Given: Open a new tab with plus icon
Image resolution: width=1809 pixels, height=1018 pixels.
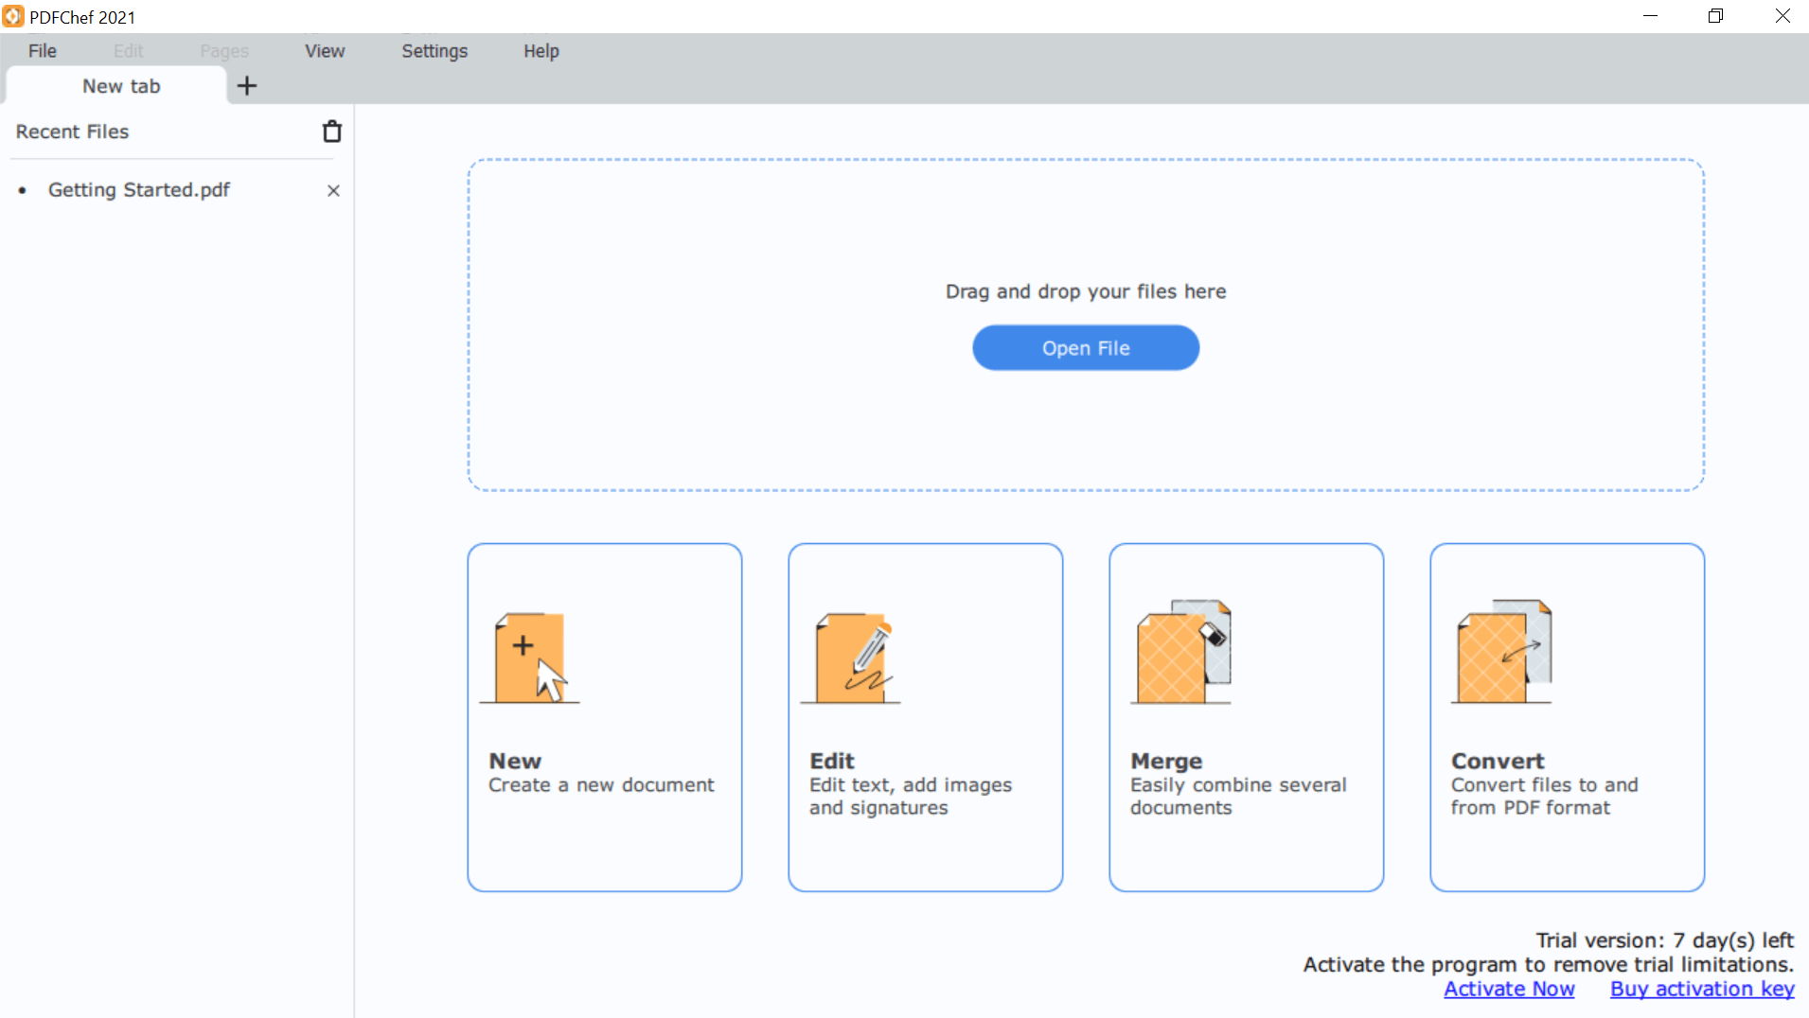Looking at the screenshot, I should tap(247, 85).
